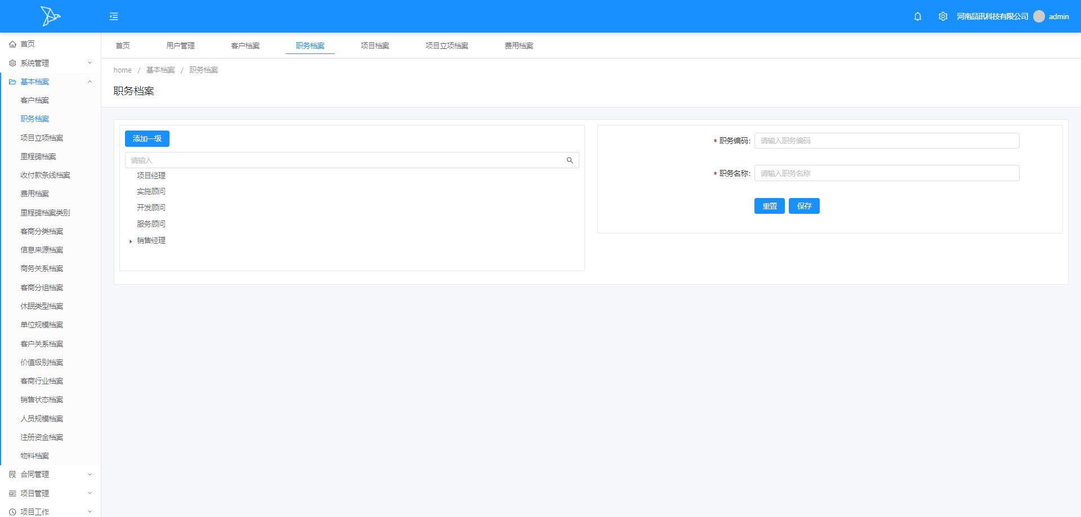Switch to the 用户管理 tab

181,46
